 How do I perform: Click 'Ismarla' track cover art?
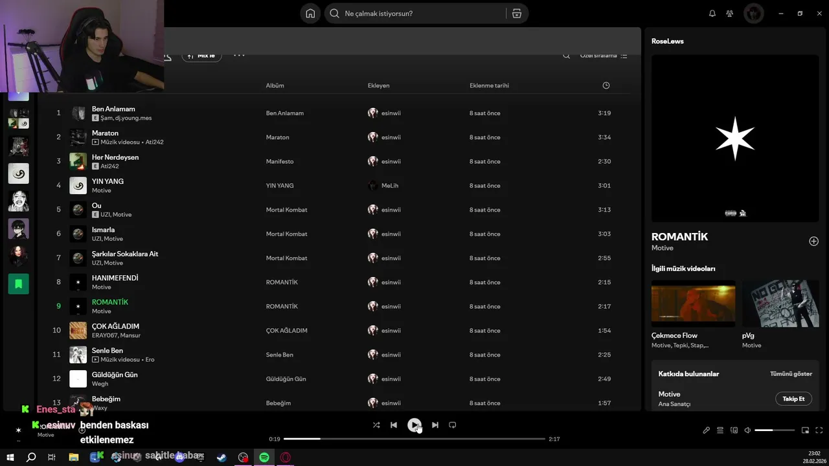pos(78,234)
